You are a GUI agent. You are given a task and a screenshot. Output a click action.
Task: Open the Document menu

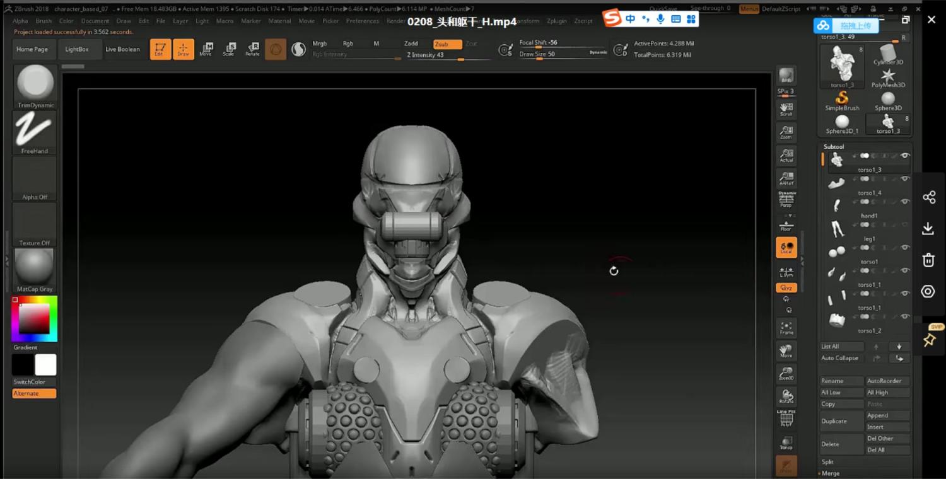tap(95, 21)
